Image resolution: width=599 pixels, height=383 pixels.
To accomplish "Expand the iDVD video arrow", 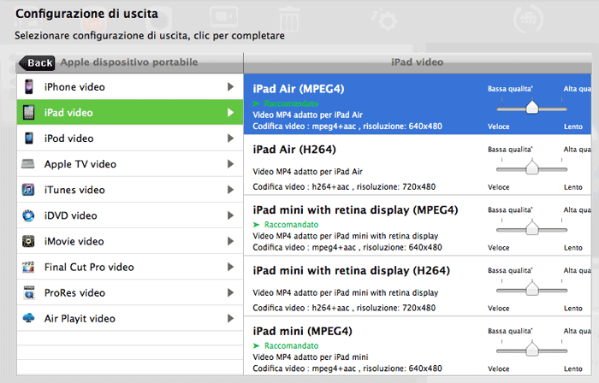I will pos(230,215).
